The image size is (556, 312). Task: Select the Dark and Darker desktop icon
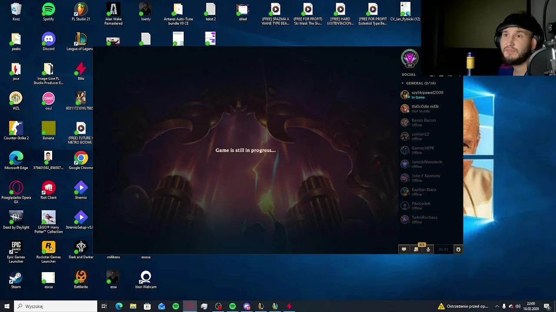pyautogui.click(x=81, y=250)
